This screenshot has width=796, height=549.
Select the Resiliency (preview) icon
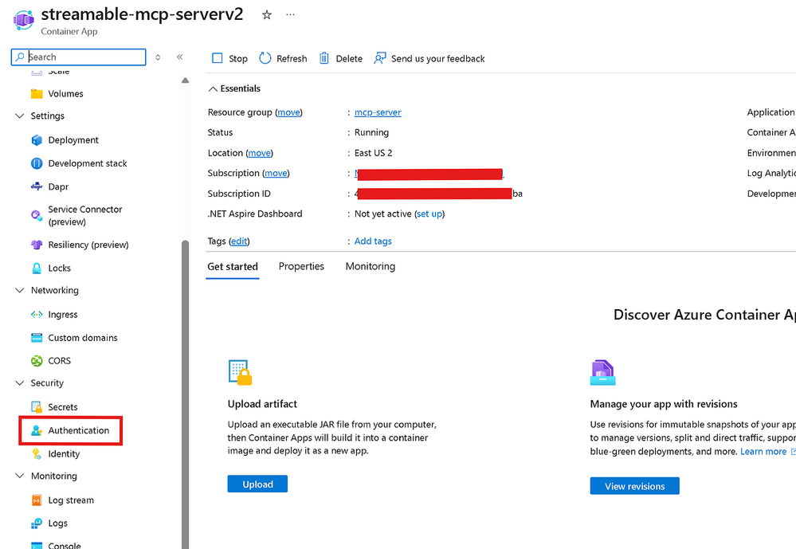tap(37, 245)
